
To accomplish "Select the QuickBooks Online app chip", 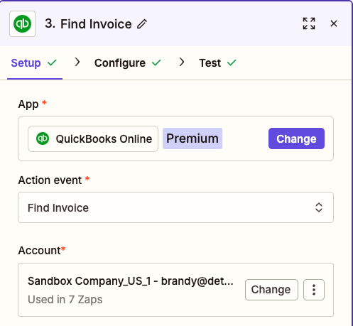I will [x=93, y=138].
